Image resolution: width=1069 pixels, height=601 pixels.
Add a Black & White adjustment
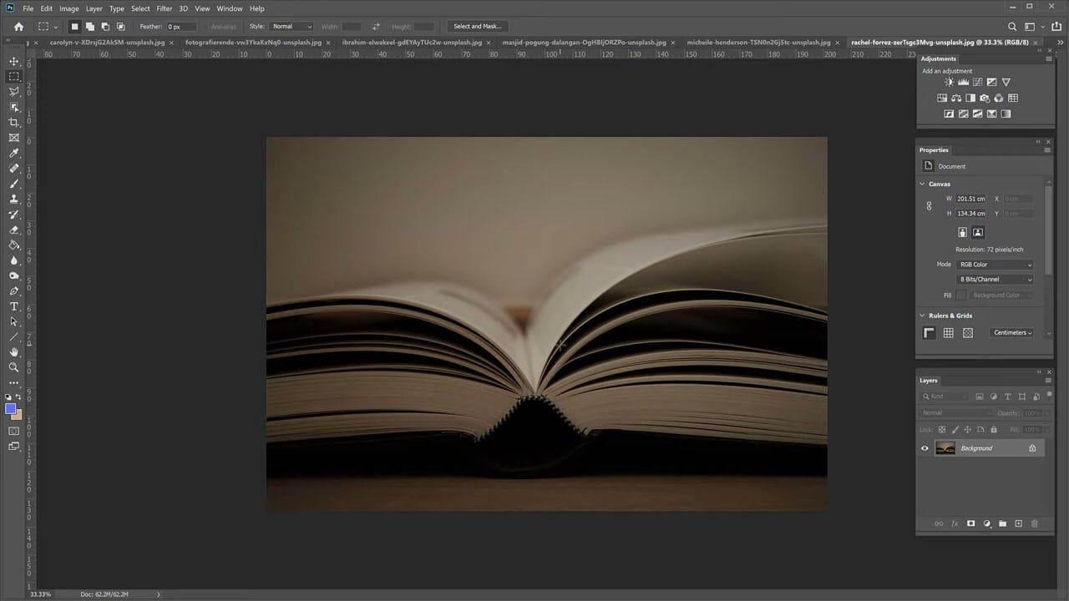coord(970,98)
